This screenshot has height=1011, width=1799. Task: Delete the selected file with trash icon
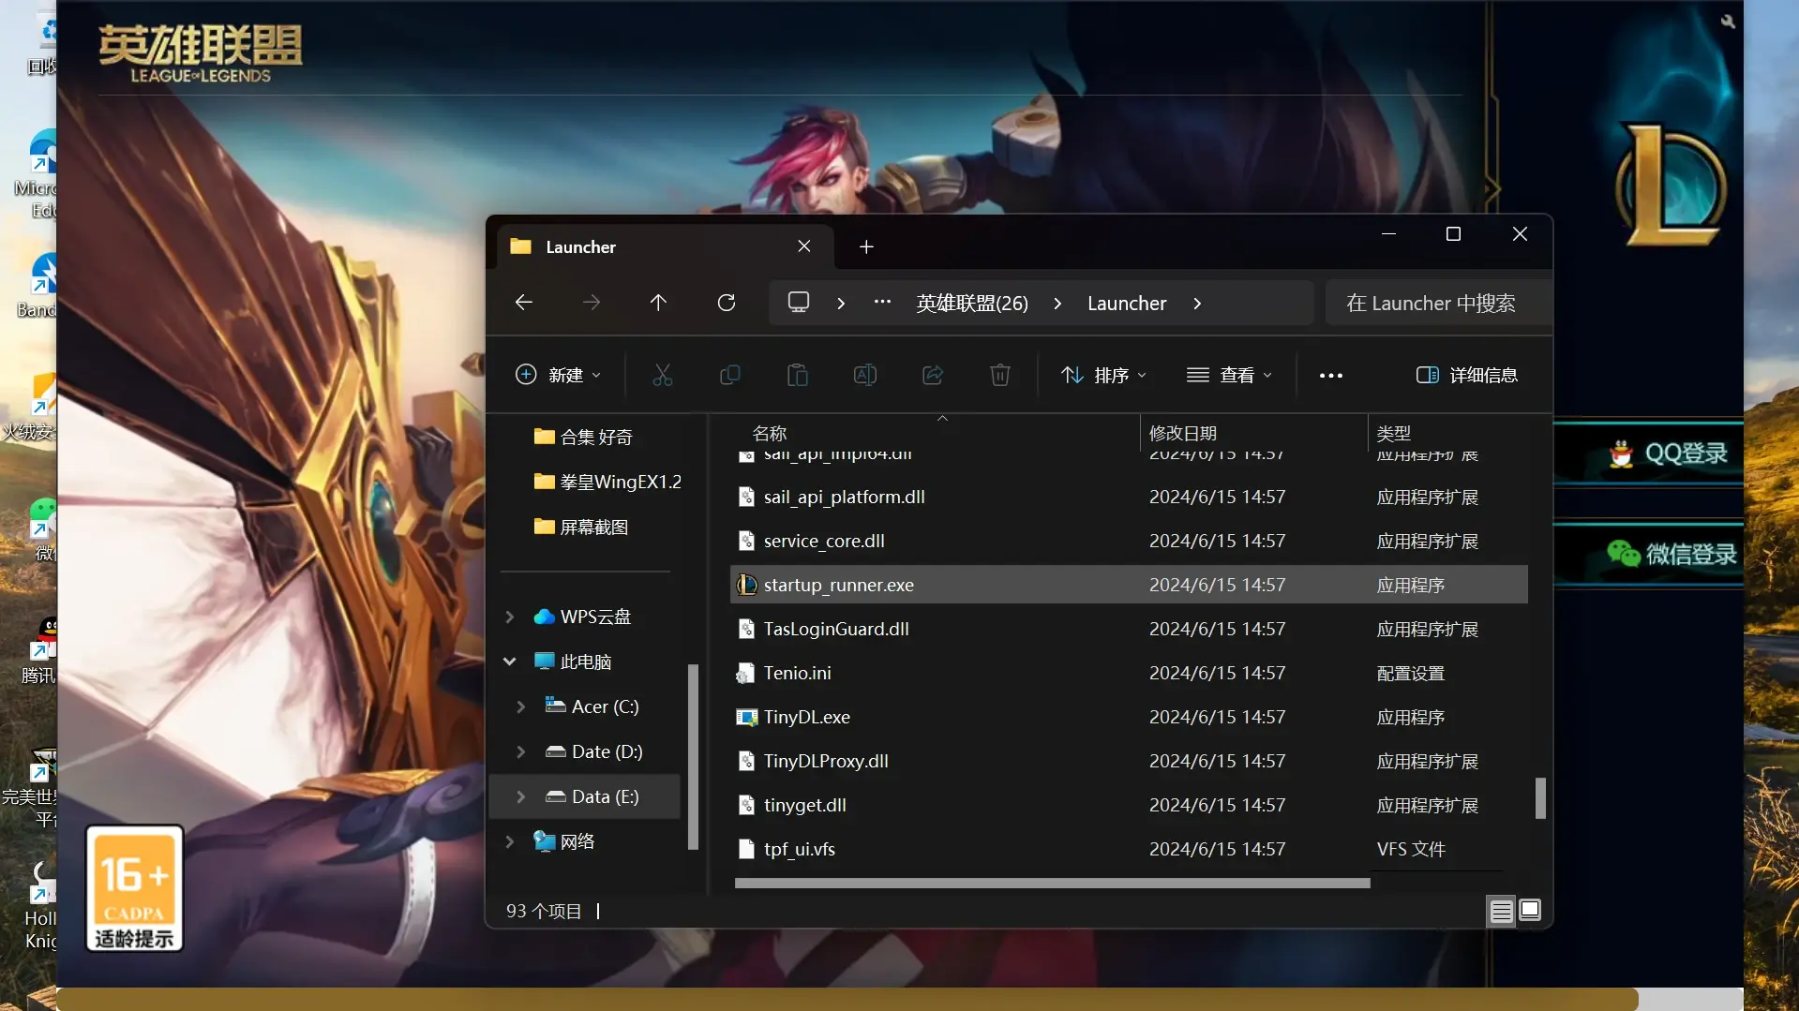click(1000, 375)
